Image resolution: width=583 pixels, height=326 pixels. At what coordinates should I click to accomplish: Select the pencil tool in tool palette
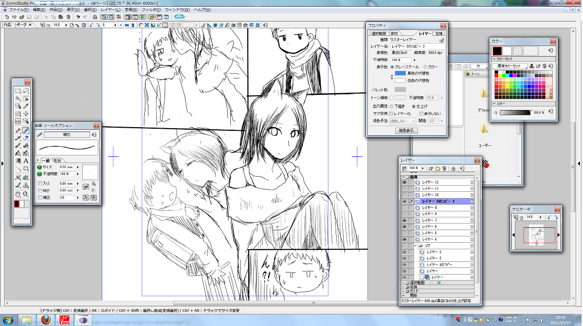[26, 131]
